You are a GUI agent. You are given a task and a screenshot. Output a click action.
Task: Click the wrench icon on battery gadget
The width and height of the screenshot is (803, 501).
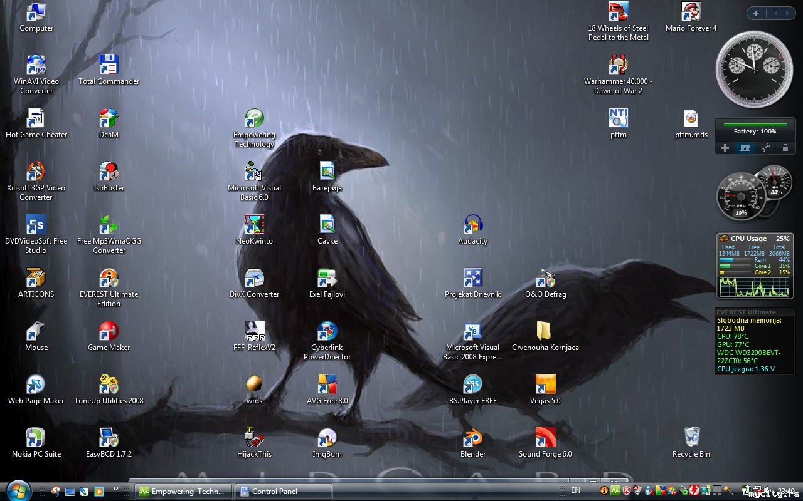click(x=765, y=148)
